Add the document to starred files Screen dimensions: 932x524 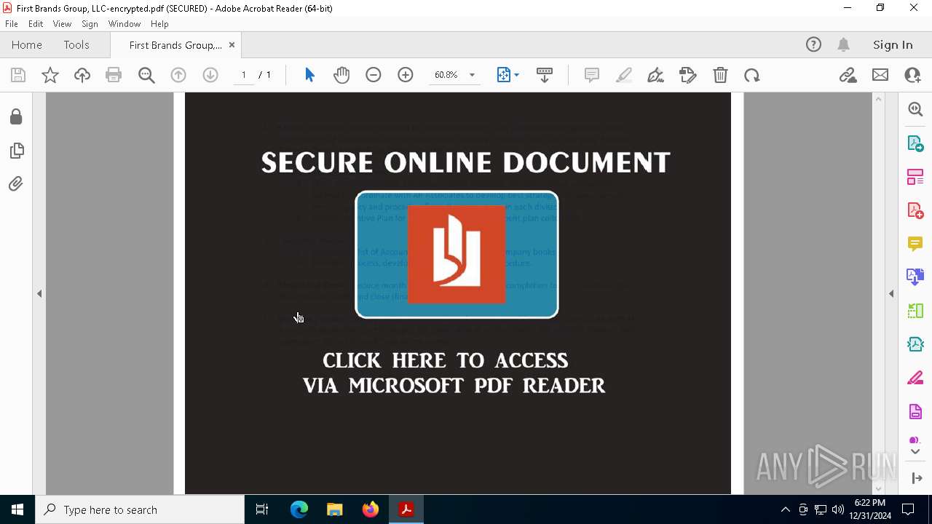pyautogui.click(x=50, y=75)
